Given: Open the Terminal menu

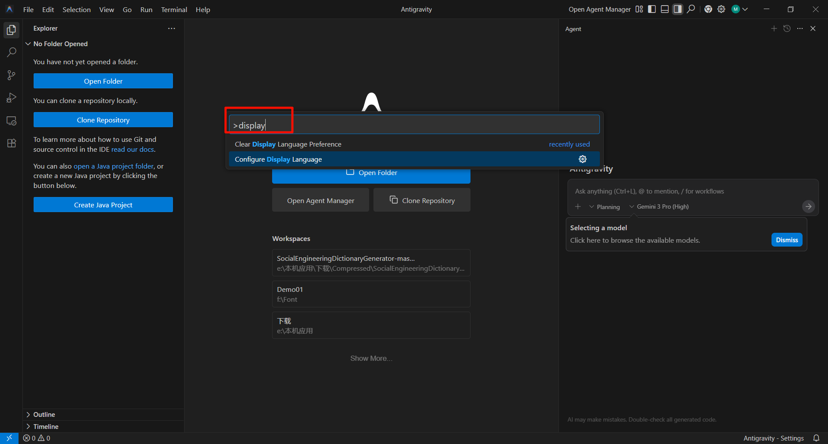Looking at the screenshot, I should (174, 9).
